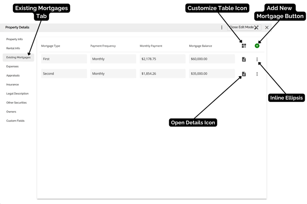
Task: Switch to Owners tab
Action: point(11,112)
